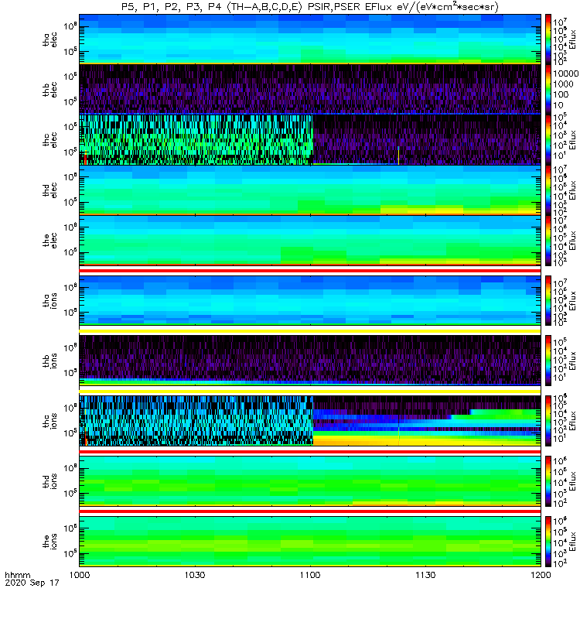Select the "thd ions" y-axis label
The width and height of the screenshot is (580, 619).
click(x=50, y=480)
